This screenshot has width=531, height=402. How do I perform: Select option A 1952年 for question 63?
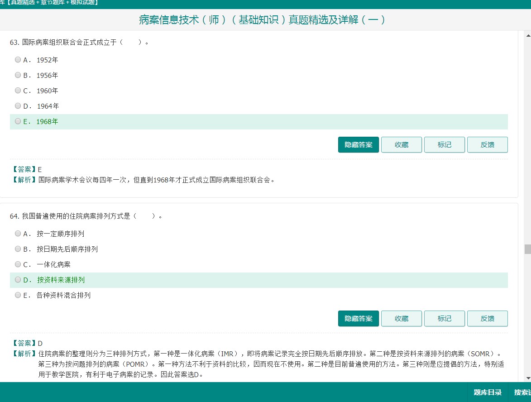tap(18, 60)
